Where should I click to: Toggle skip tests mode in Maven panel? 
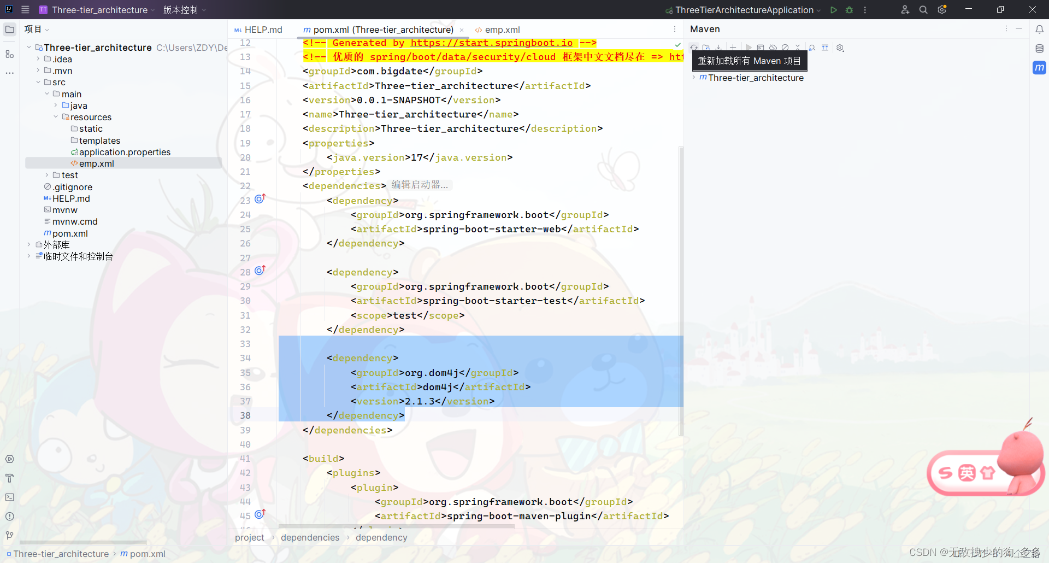(785, 48)
